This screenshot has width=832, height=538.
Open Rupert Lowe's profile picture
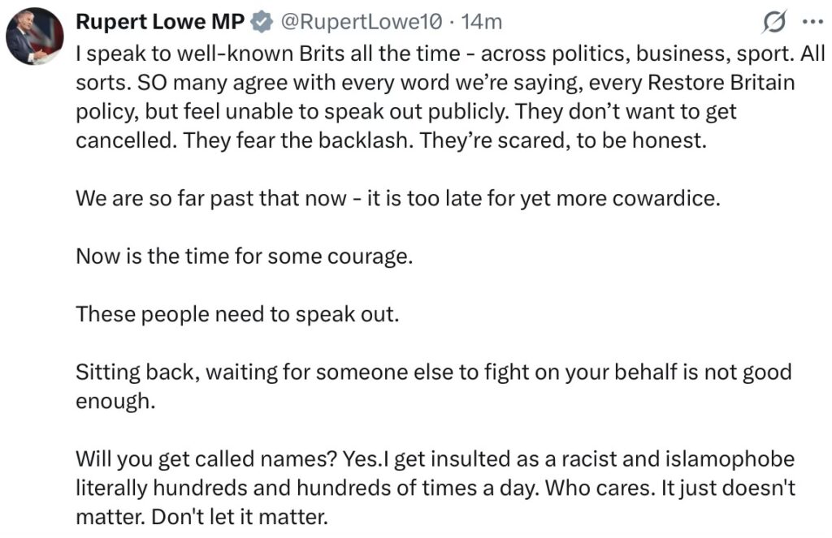click(x=35, y=37)
